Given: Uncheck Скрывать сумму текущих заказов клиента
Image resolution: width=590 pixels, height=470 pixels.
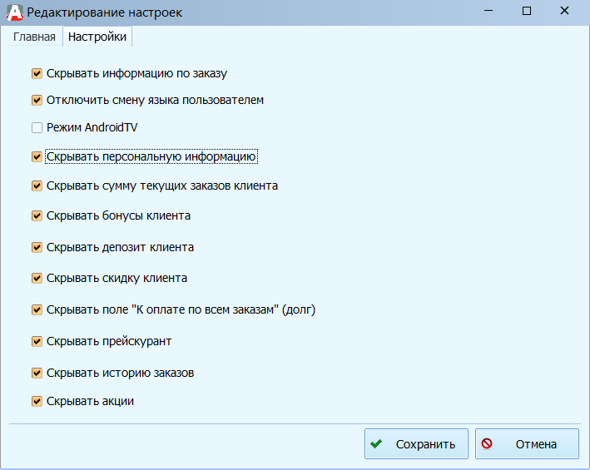Looking at the screenshot, I should pyautogui.click(x=37, y=186).
